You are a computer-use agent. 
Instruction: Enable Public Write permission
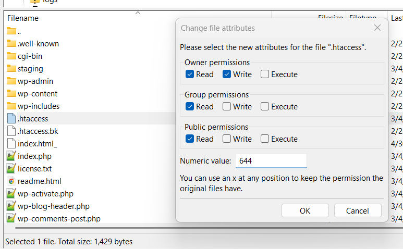227,139
